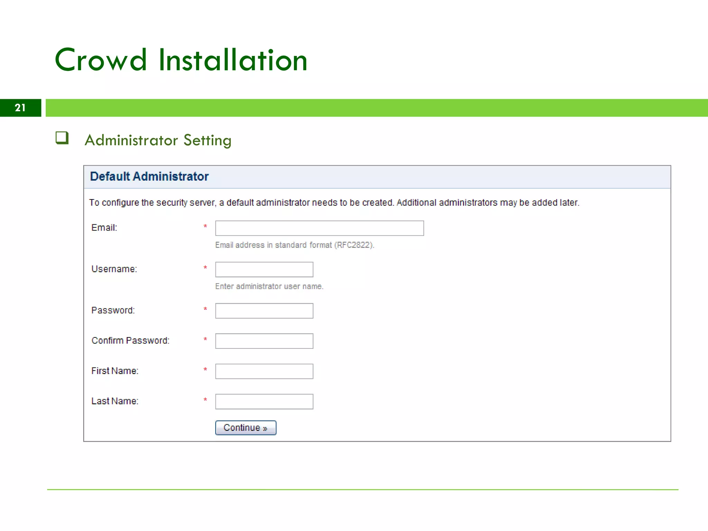
Task: Click the Confirm Password field
Action: [264, 341]
